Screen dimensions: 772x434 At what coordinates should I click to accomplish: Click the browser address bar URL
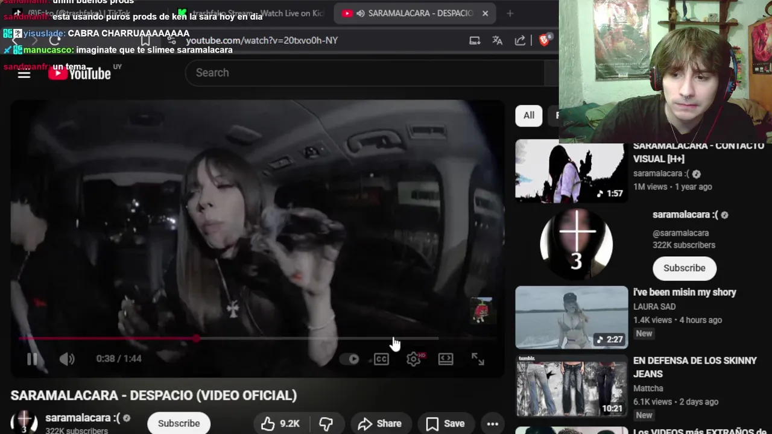(262, 40)
